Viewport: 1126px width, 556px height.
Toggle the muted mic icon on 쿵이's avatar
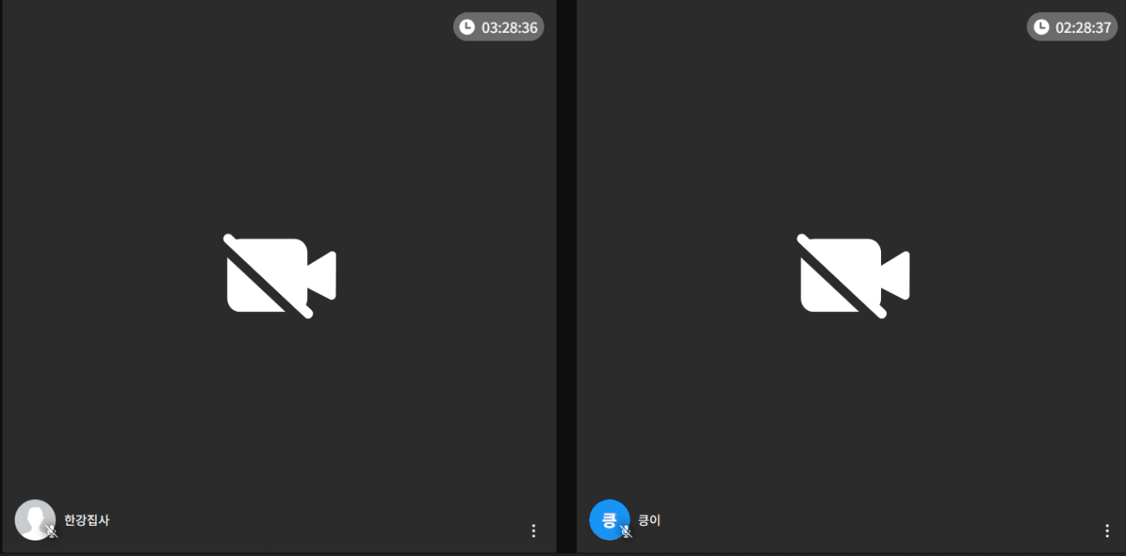pyautogui.click(x=626, y=531)
